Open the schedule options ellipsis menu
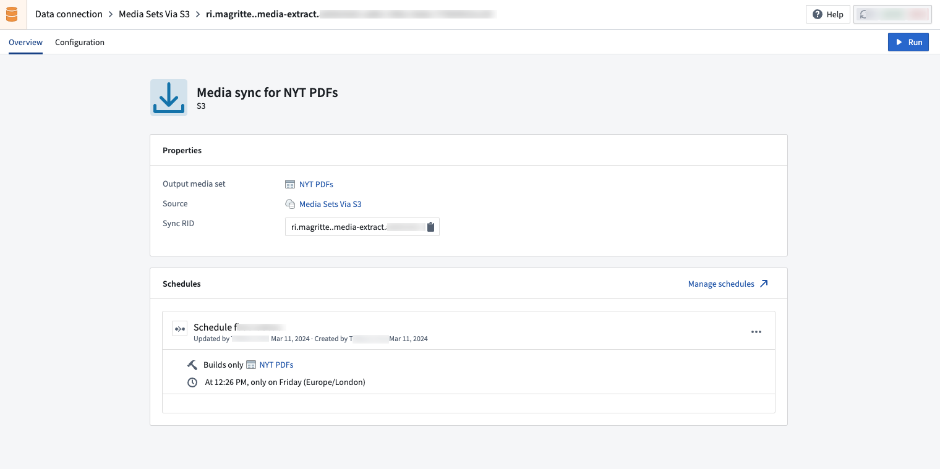The height and width of the screenshot is (469, 940). [756, 332]
